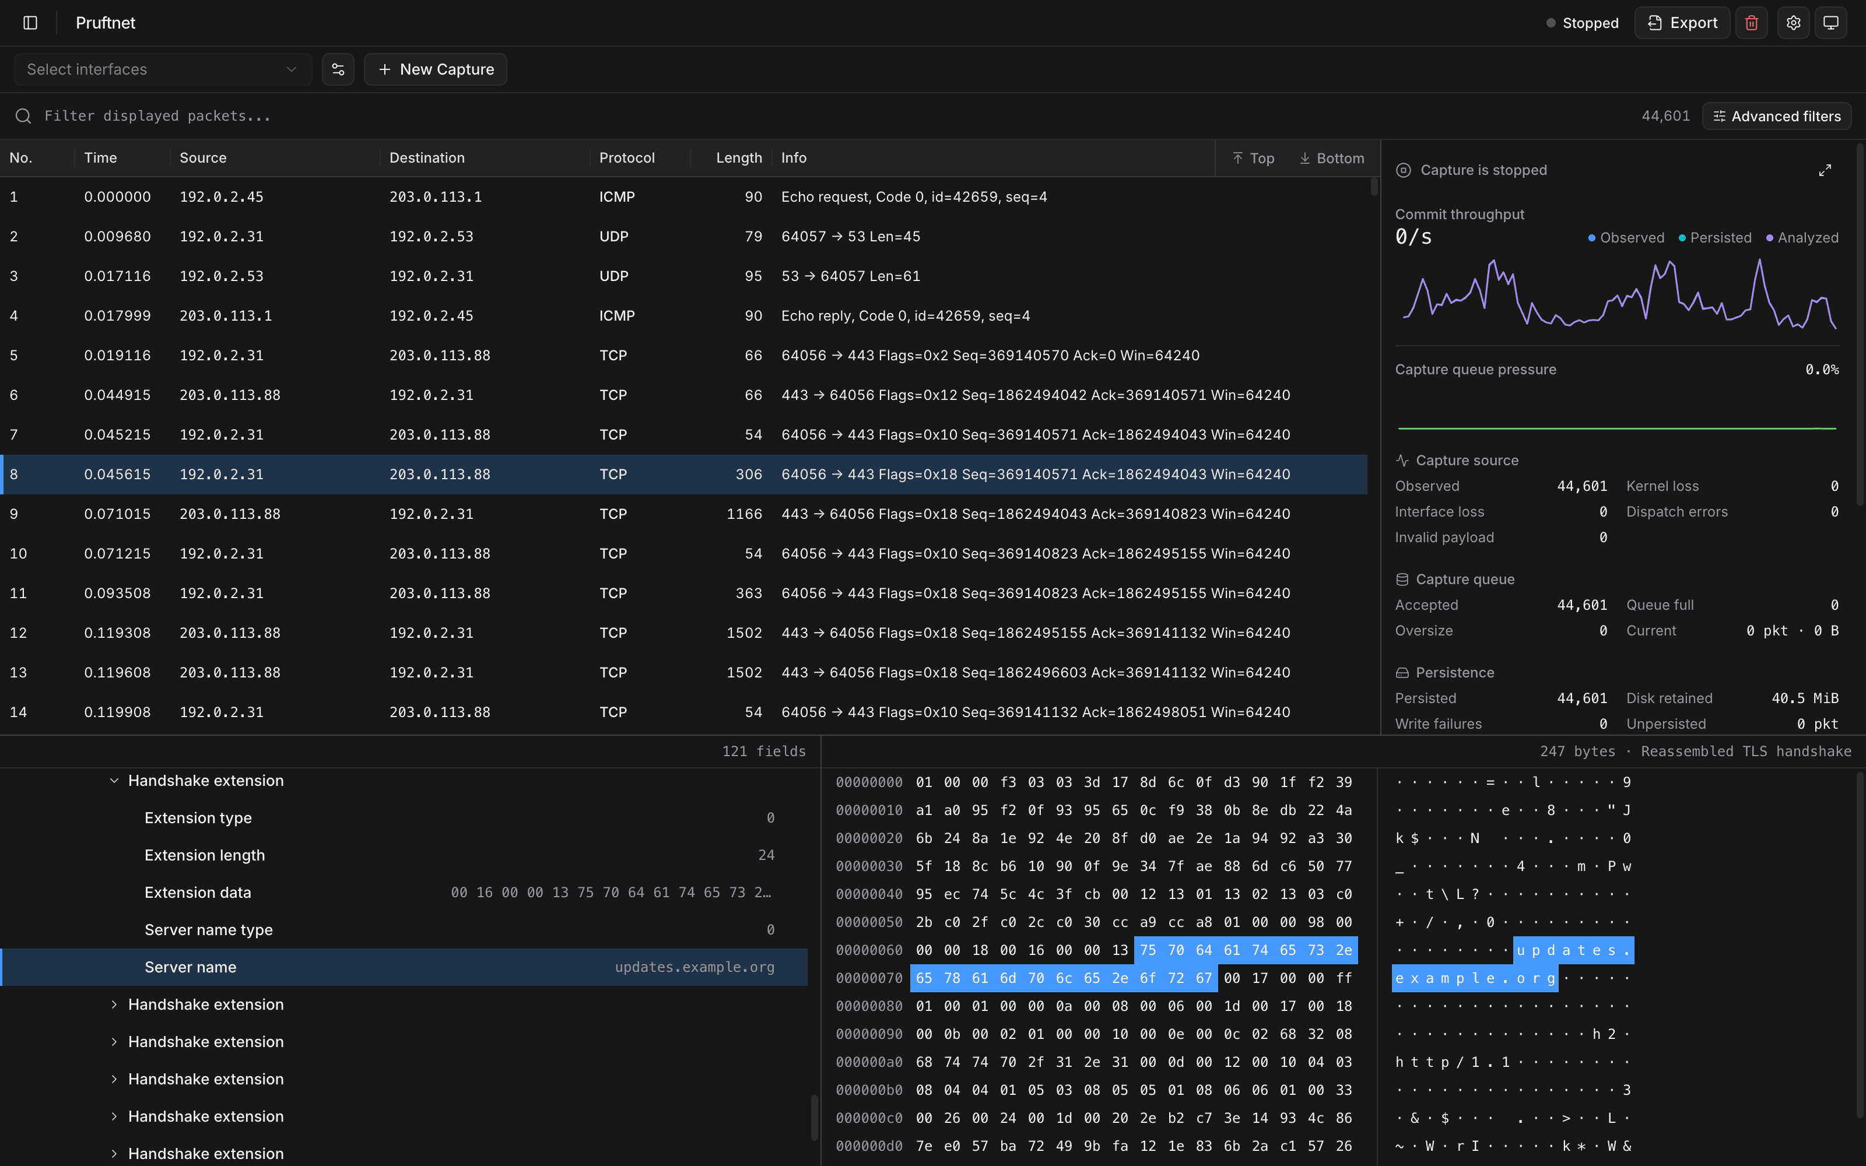Select the Extension type field
Screen dimensions: 1866x1166
click(x=404, y=818)
